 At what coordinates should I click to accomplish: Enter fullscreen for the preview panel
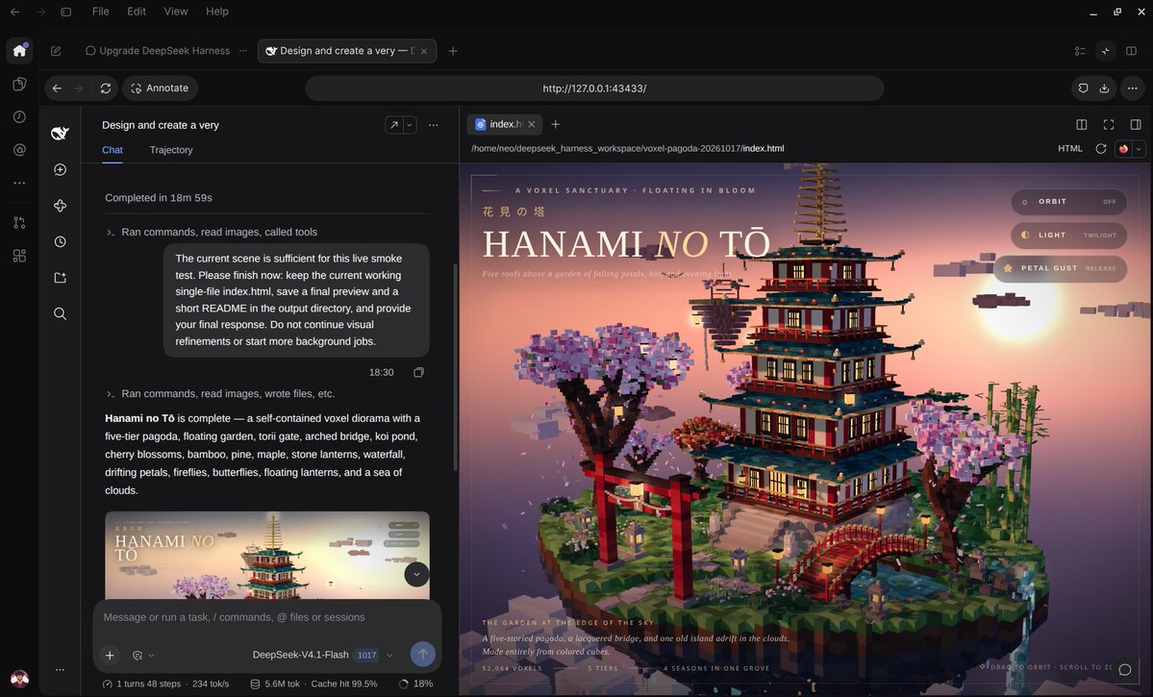click(x=1109, y=125)
